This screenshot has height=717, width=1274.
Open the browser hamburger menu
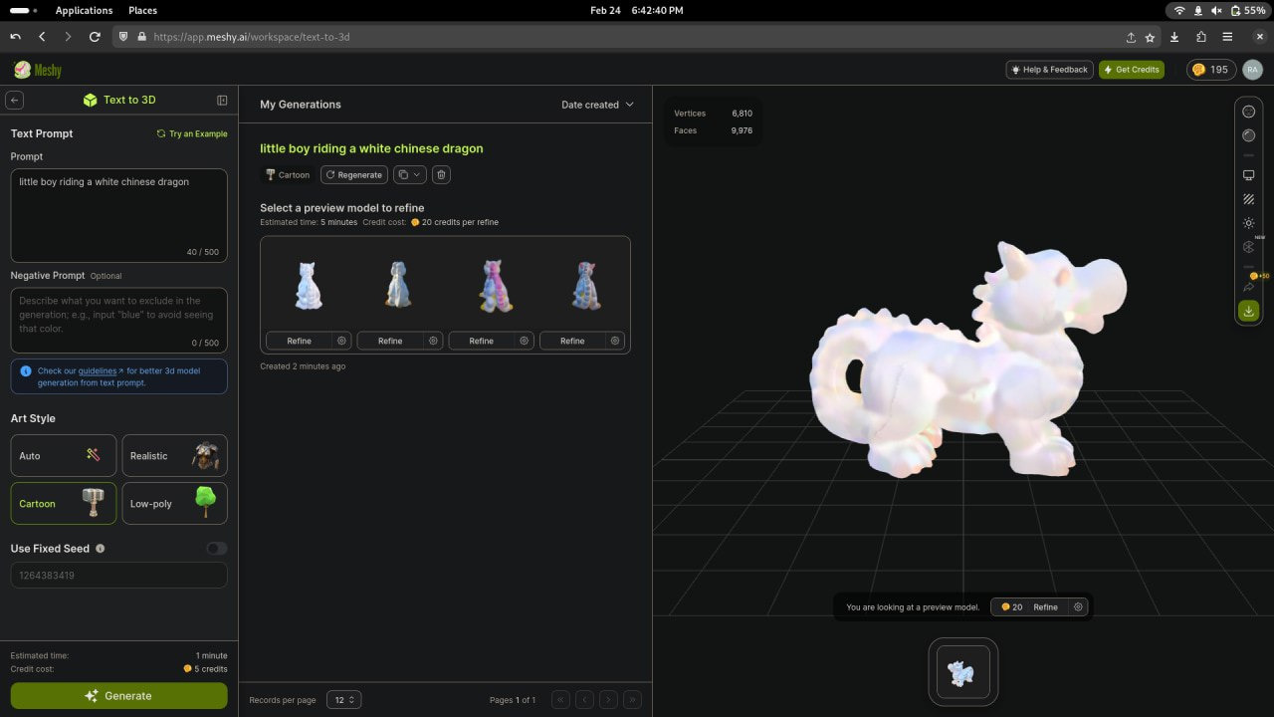(x=1227, y=37)
